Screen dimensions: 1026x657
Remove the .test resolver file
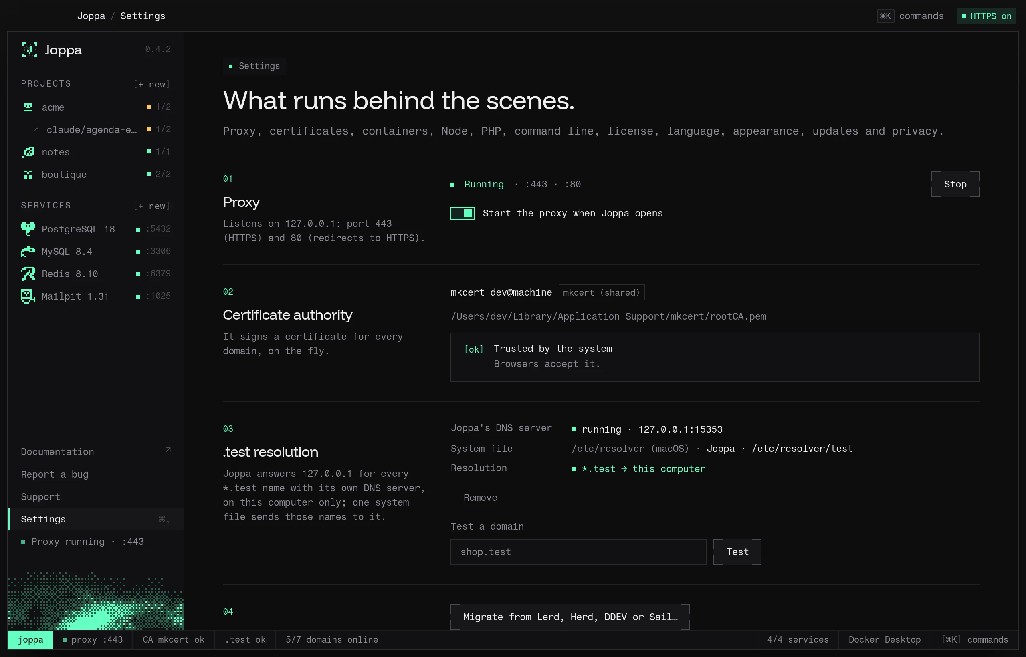coord(480,498)
